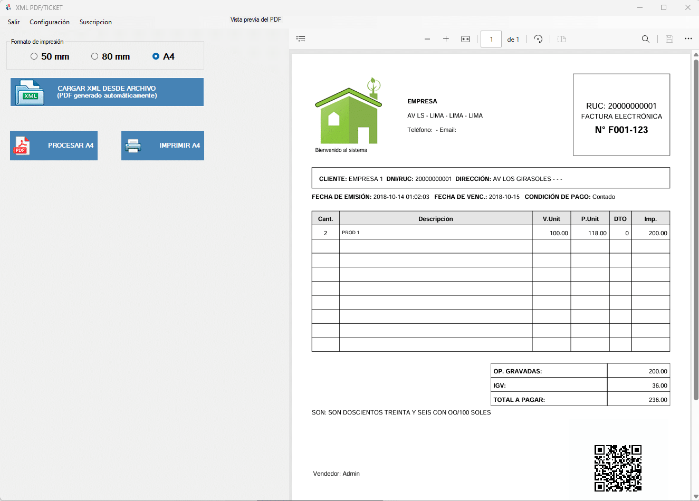
Task: Rotate the PDF page
Action: pos(538,39)
